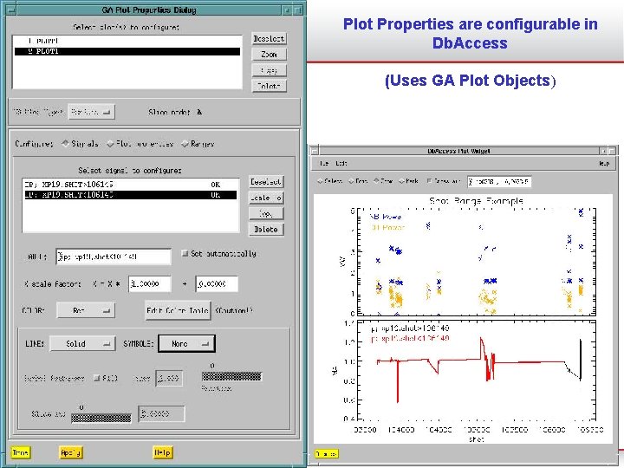Click yellow button at Plot Widget bottom
Screen dimensions: 624x468
pyautogui.click(x=327, y=453)
